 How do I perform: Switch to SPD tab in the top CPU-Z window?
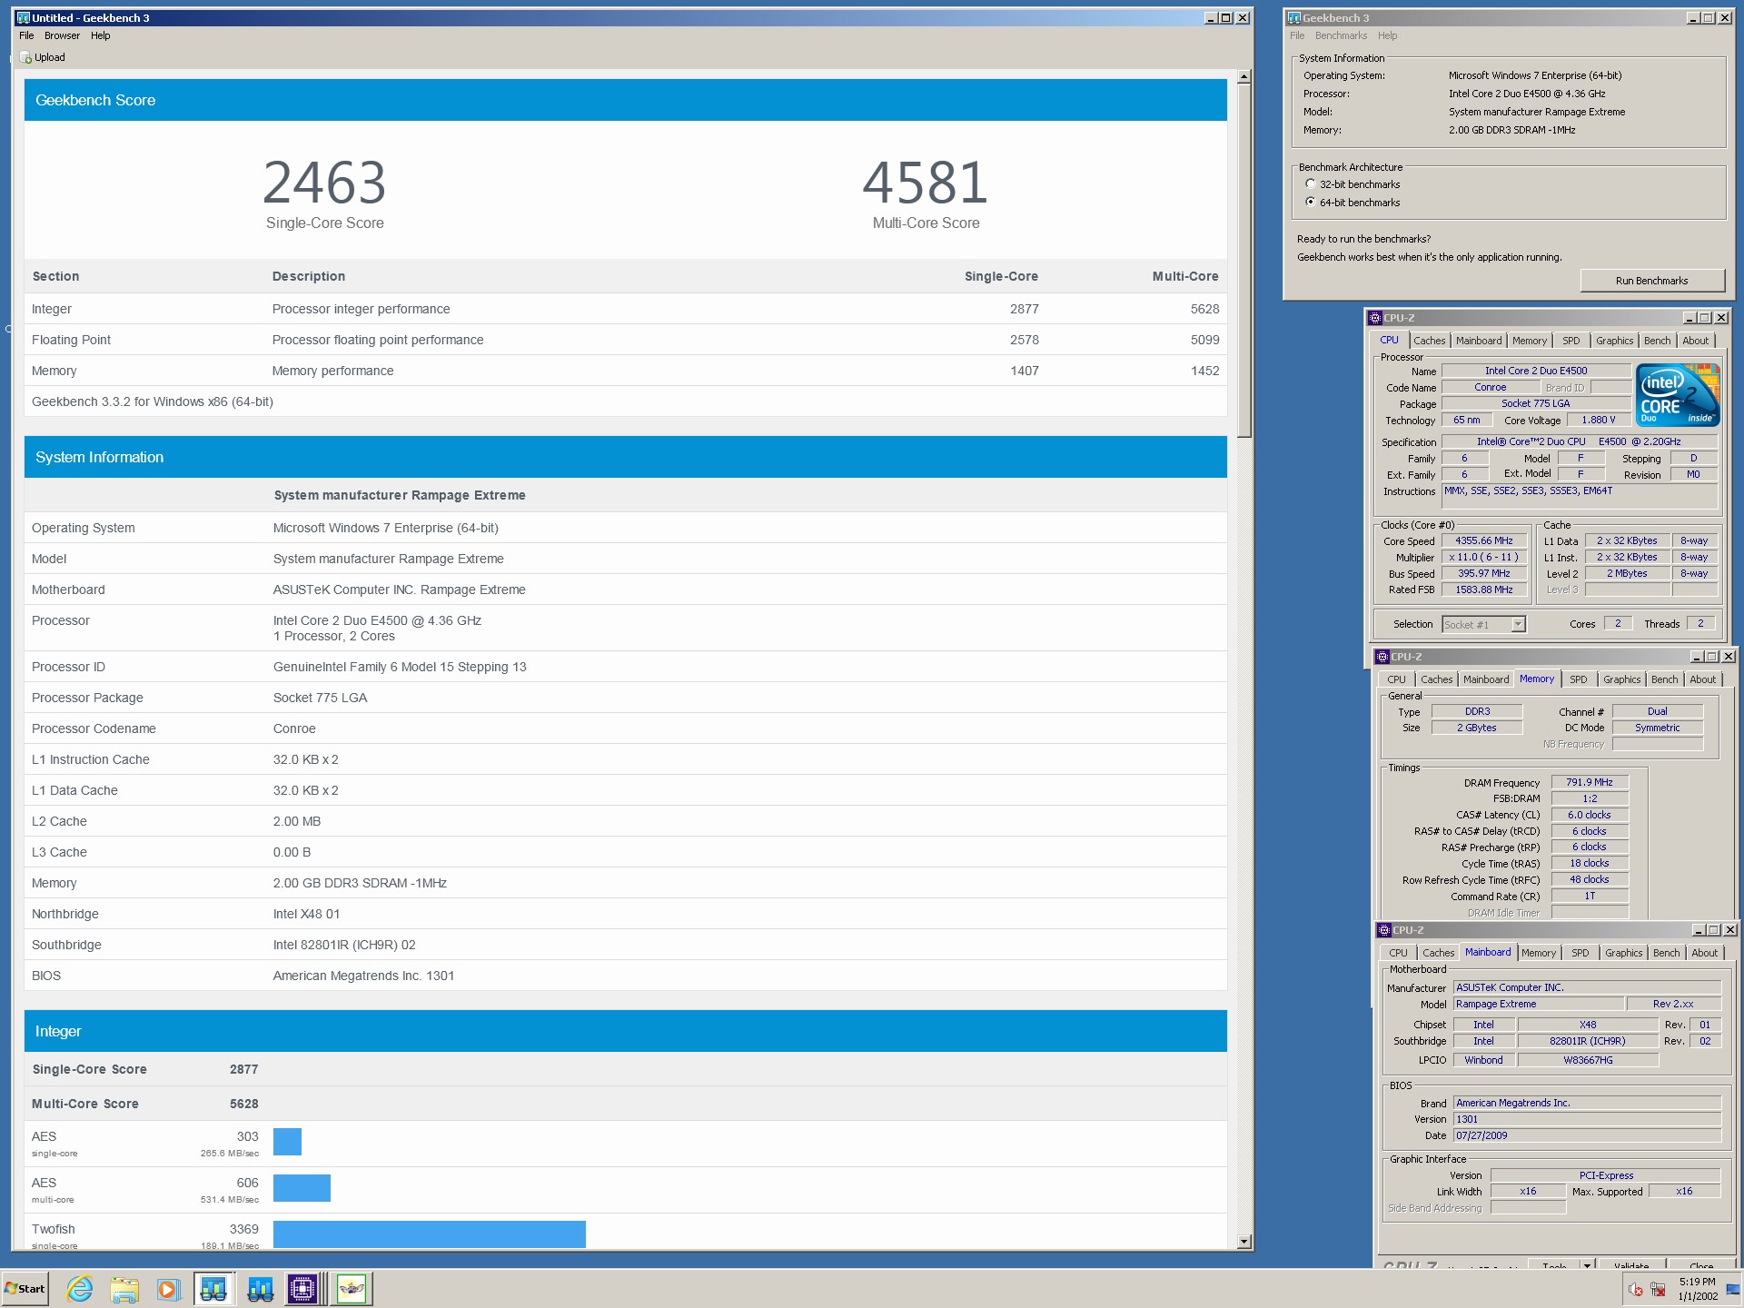pyautogui.click(x=1571, y=341)
